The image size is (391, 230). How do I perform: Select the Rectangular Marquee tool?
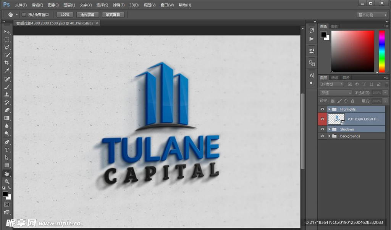click(x=7, y=40)
